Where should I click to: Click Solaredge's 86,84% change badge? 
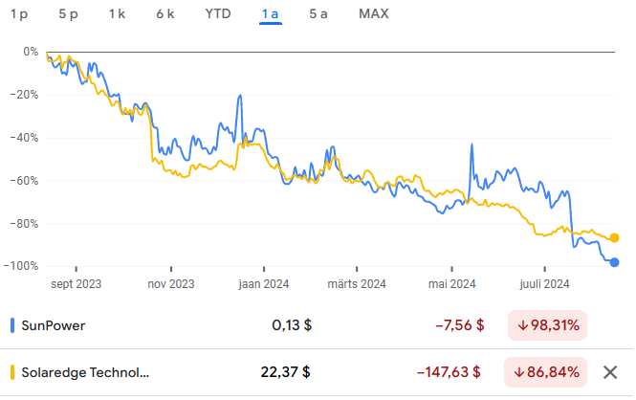(x=547, y=372)
